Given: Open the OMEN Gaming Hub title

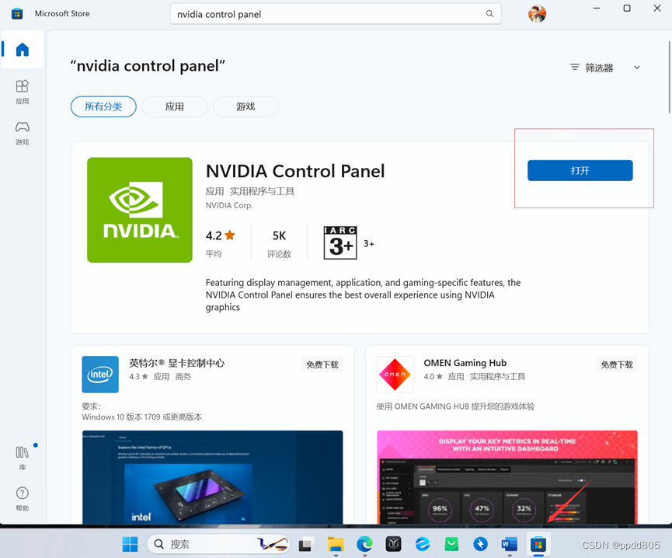Looking at the screenshot, I should coord(465,363).
